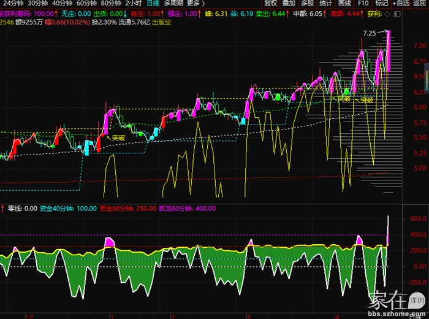
Task: Open the 多周期 multi-period view
Action: [x=174, y=3]
